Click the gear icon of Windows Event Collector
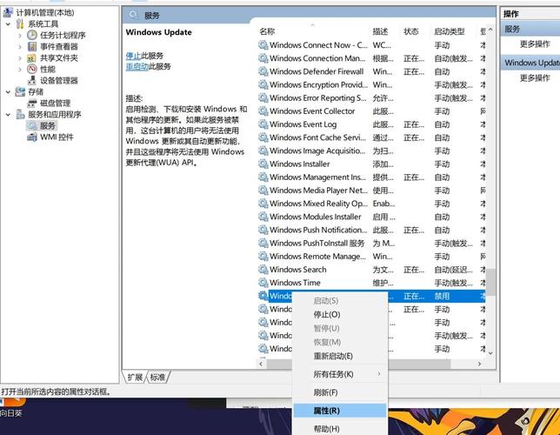Viewport: 560px width, 435px height. pos(263,111)
